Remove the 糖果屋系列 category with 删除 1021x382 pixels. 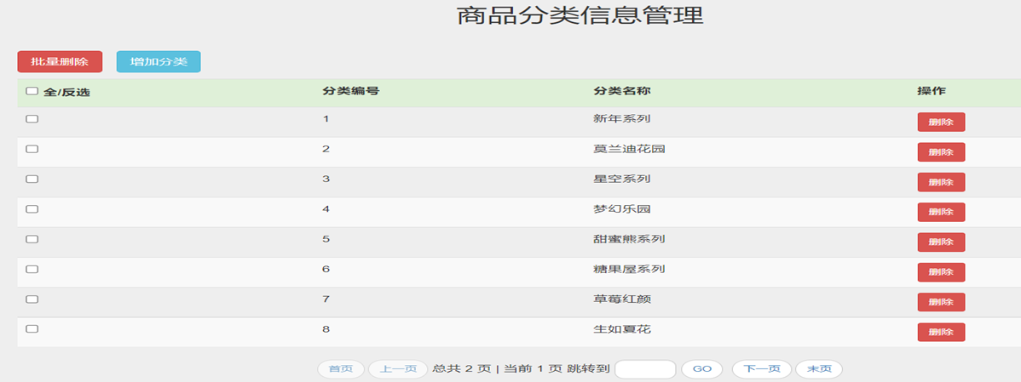pyautogui.click(x=941, y=272)
